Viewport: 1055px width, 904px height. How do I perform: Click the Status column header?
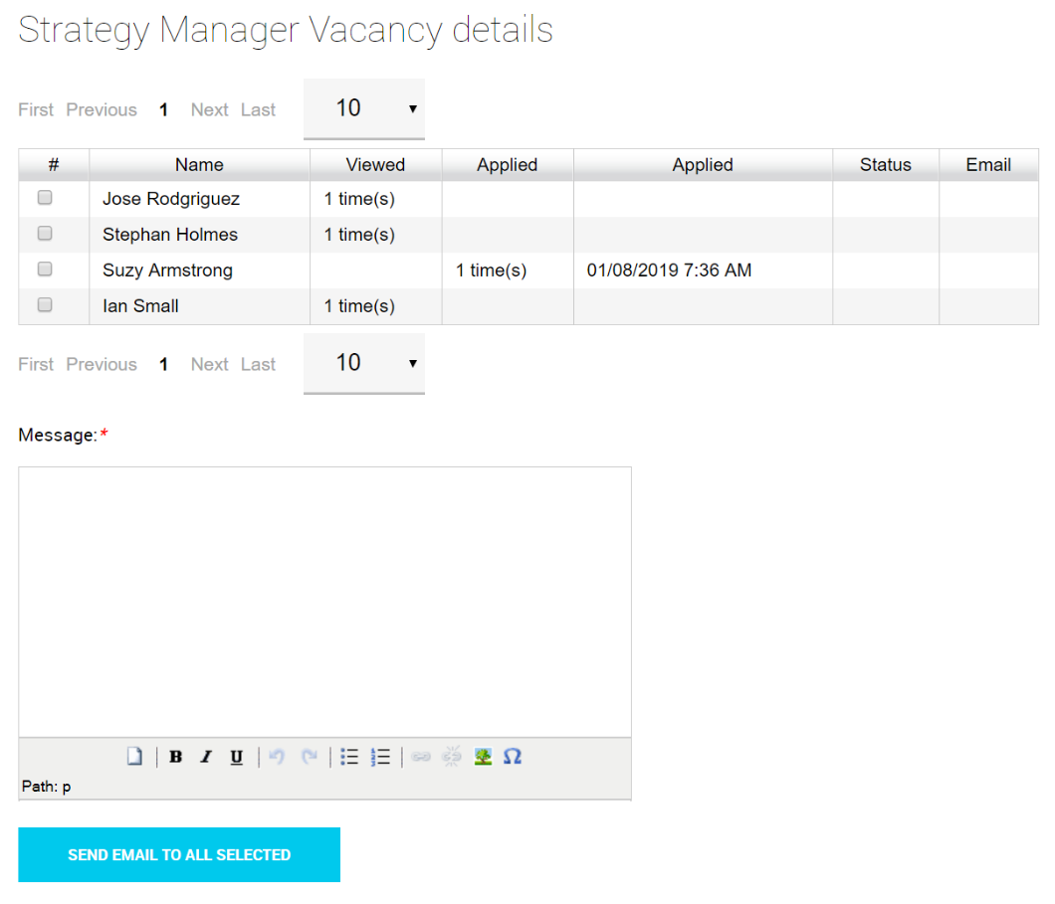(886, 165)
